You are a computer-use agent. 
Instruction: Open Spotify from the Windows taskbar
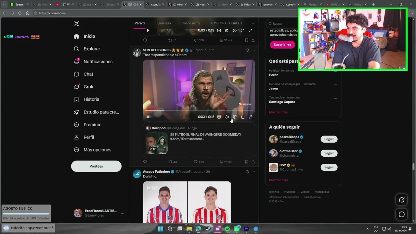tap(227, 229)
